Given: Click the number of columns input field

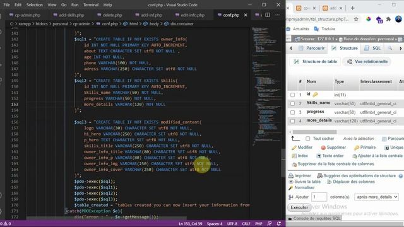Looking at the screenshot, I should 319,197.
